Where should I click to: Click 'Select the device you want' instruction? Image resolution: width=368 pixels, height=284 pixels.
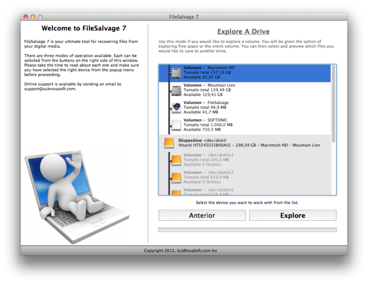247,202
